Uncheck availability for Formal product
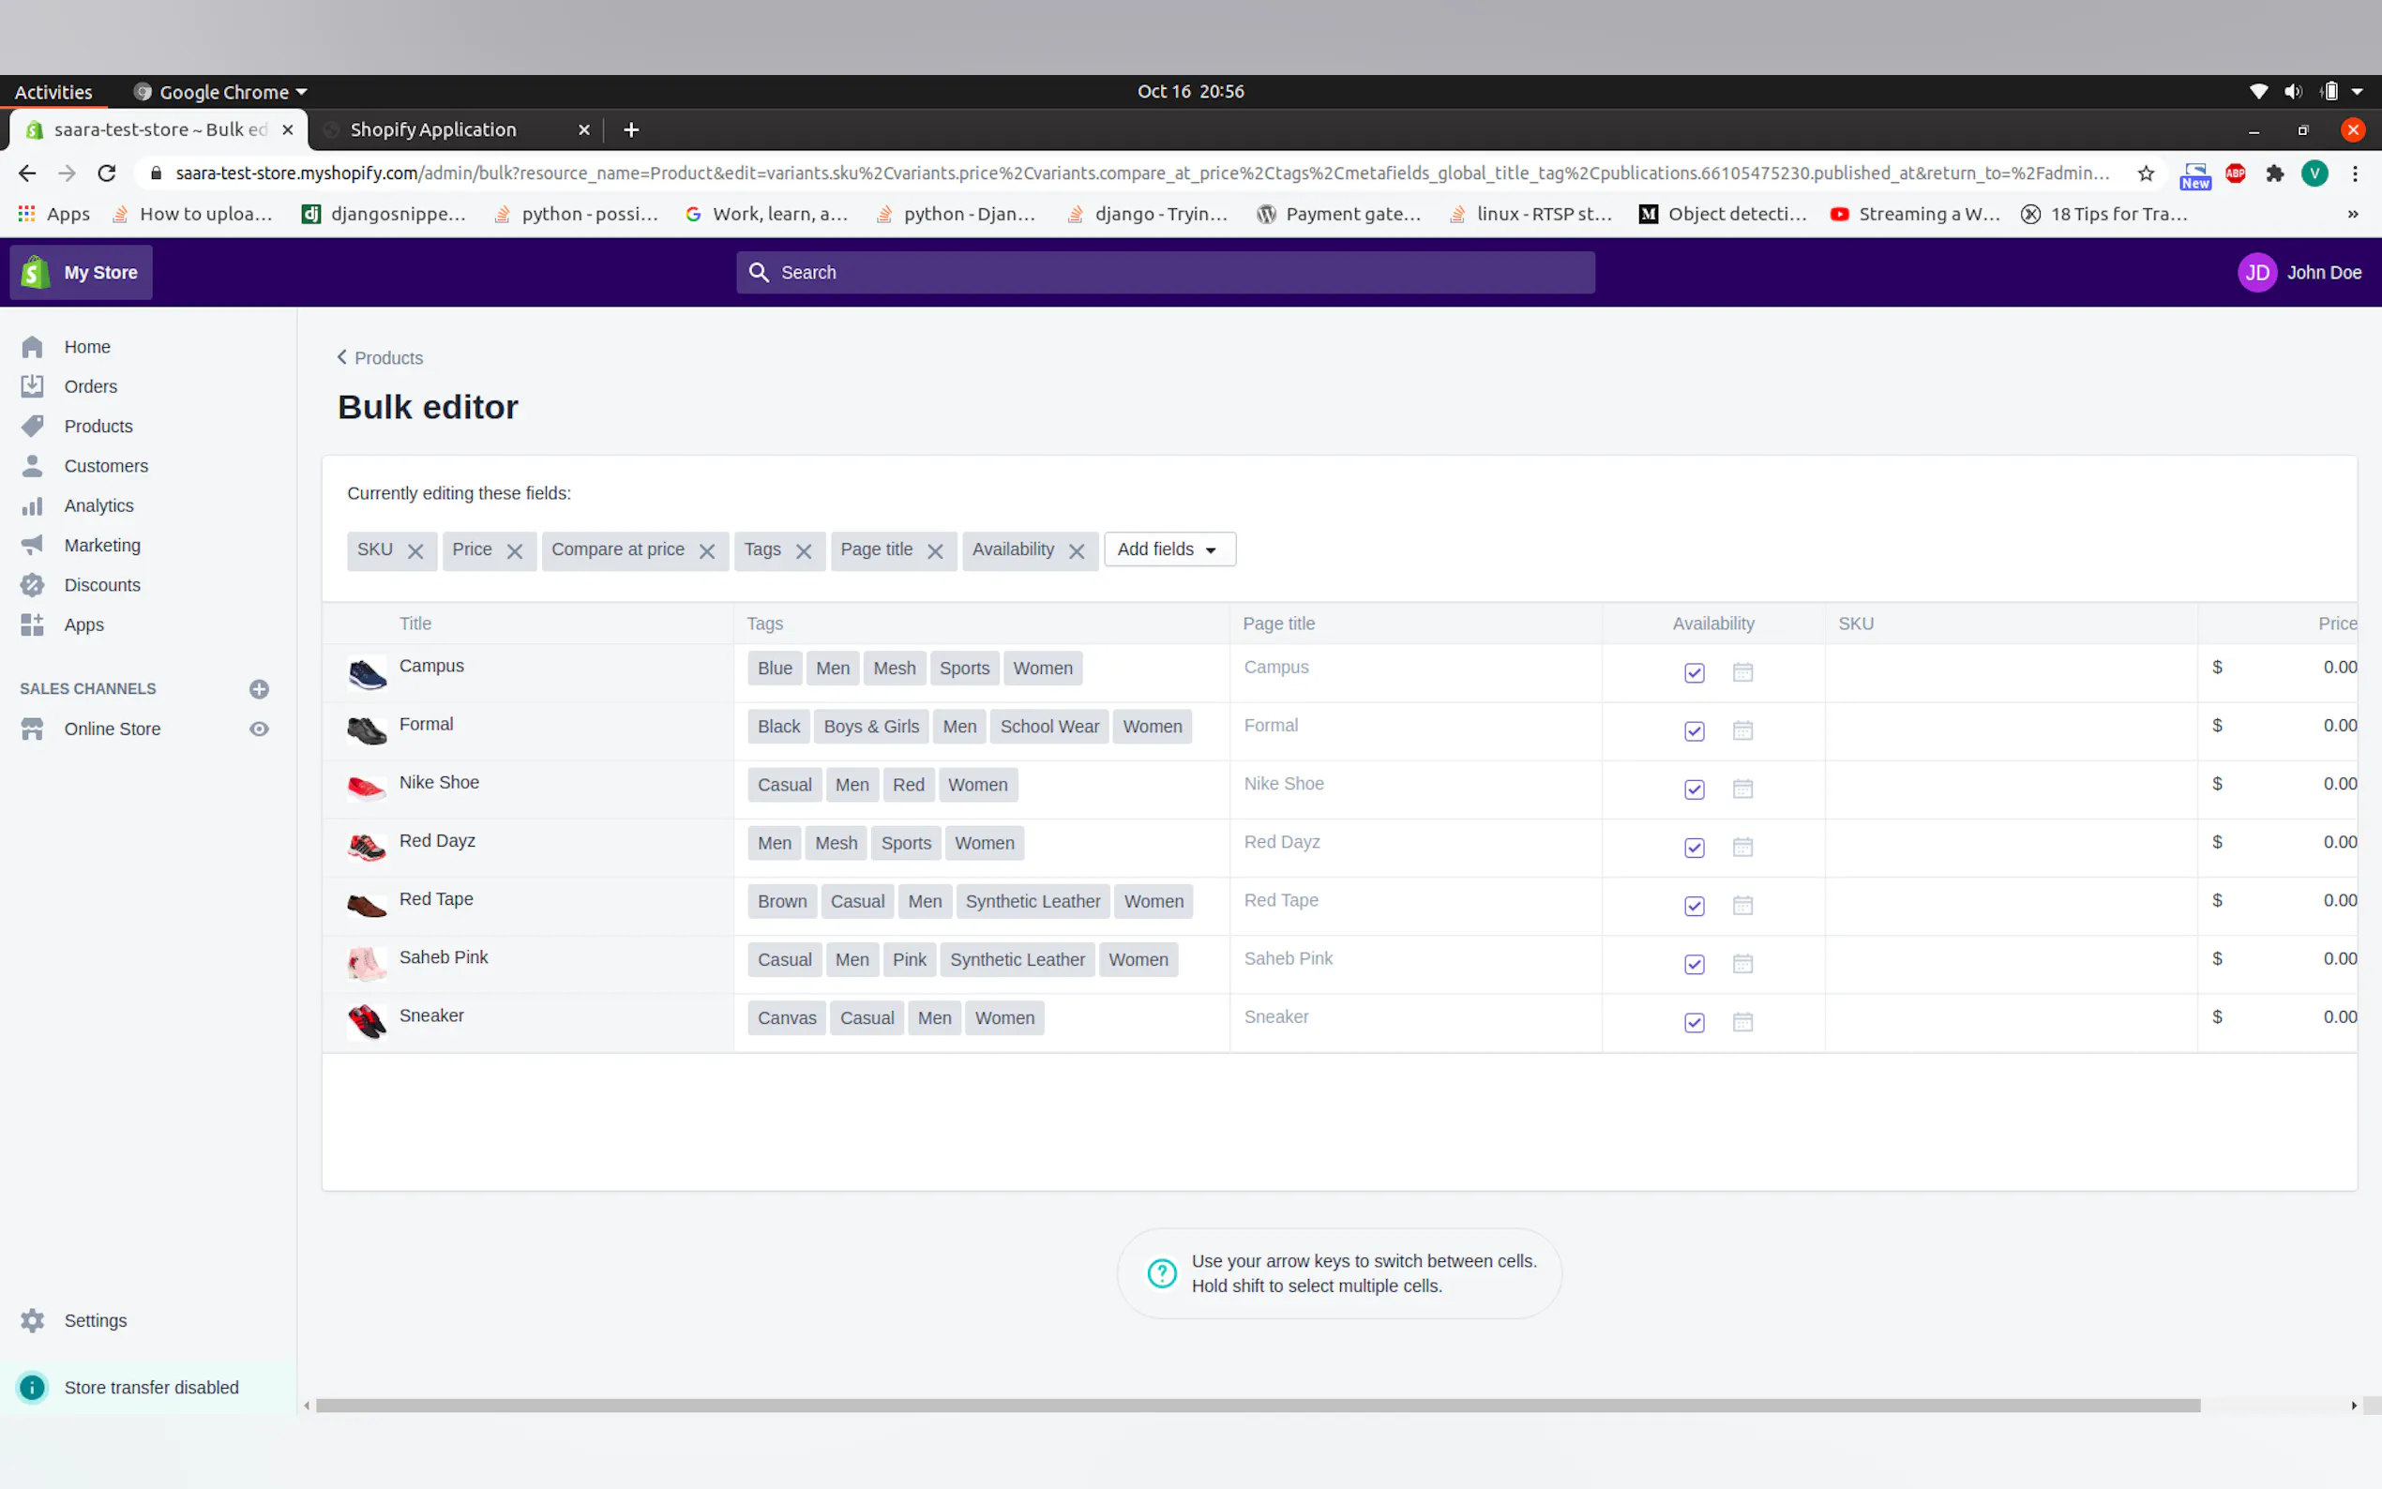The height and width of the screenshot is (1489, 2382). click(1694, 730)
